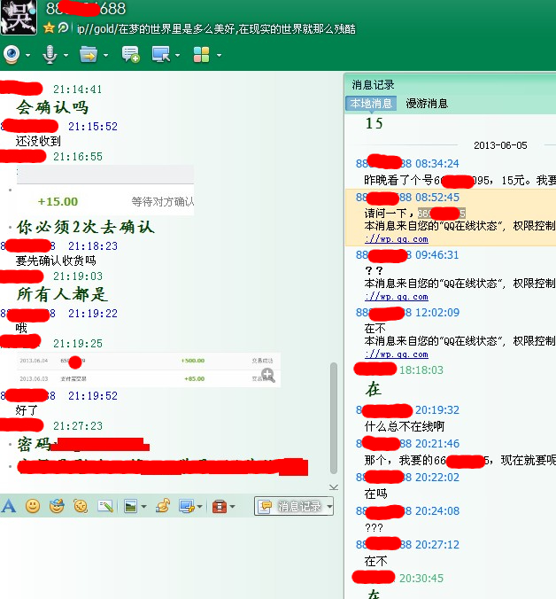Open font settings with the A icon
The height and width of the screenshot is (599, 556).
(9, 506)
